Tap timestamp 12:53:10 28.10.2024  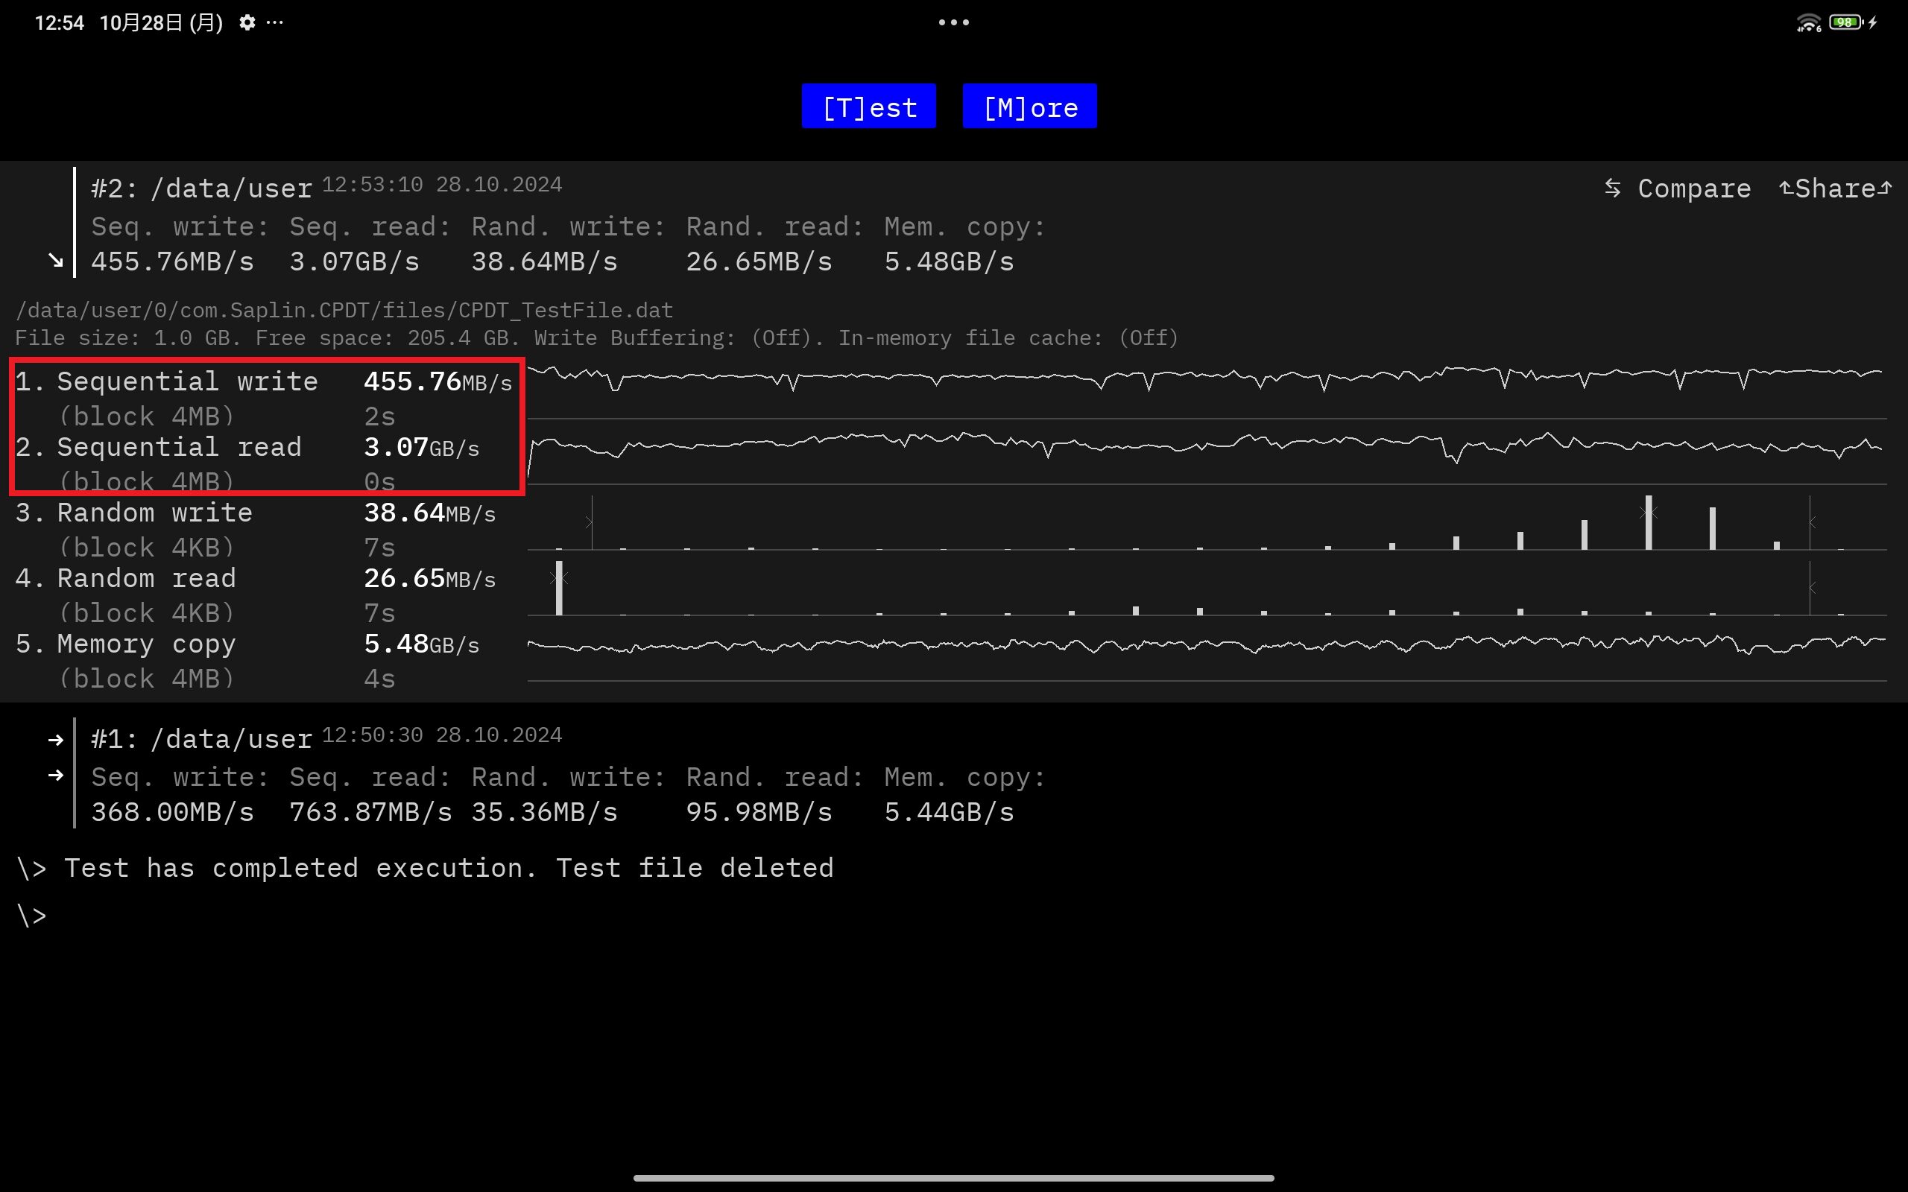coord(441,185)
